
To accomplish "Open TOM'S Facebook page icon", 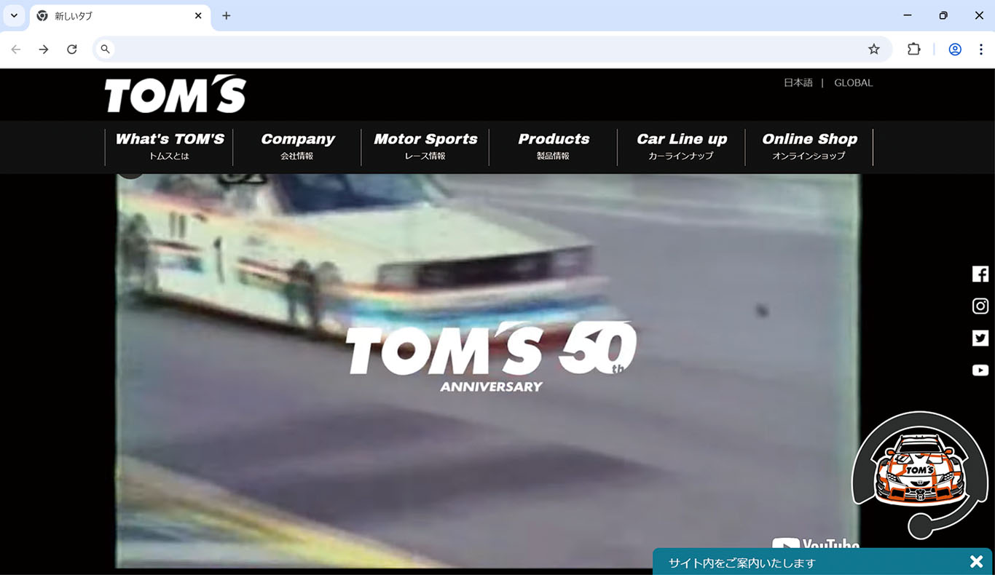I will [980, 274].
